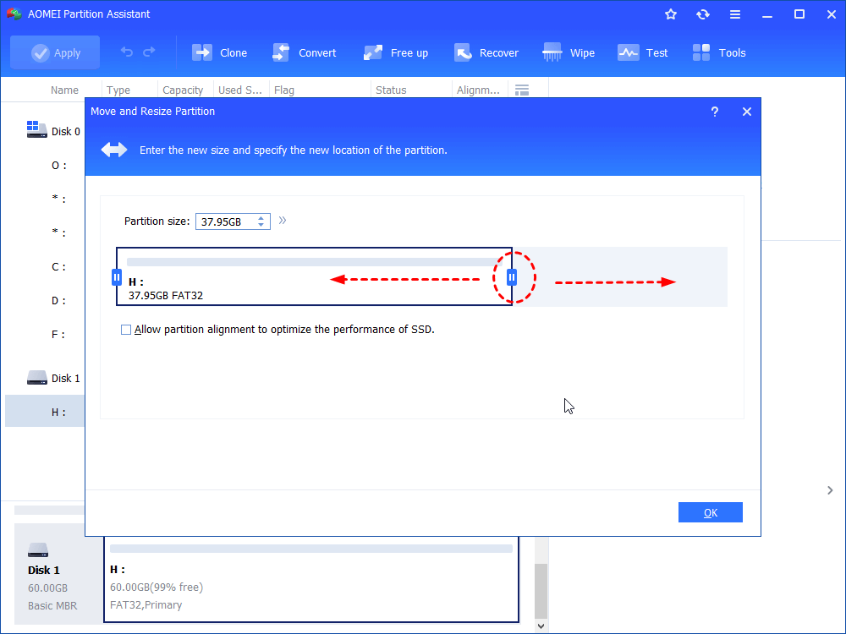
Task: Click the help question mark in dialog
Action: [714, 112]
